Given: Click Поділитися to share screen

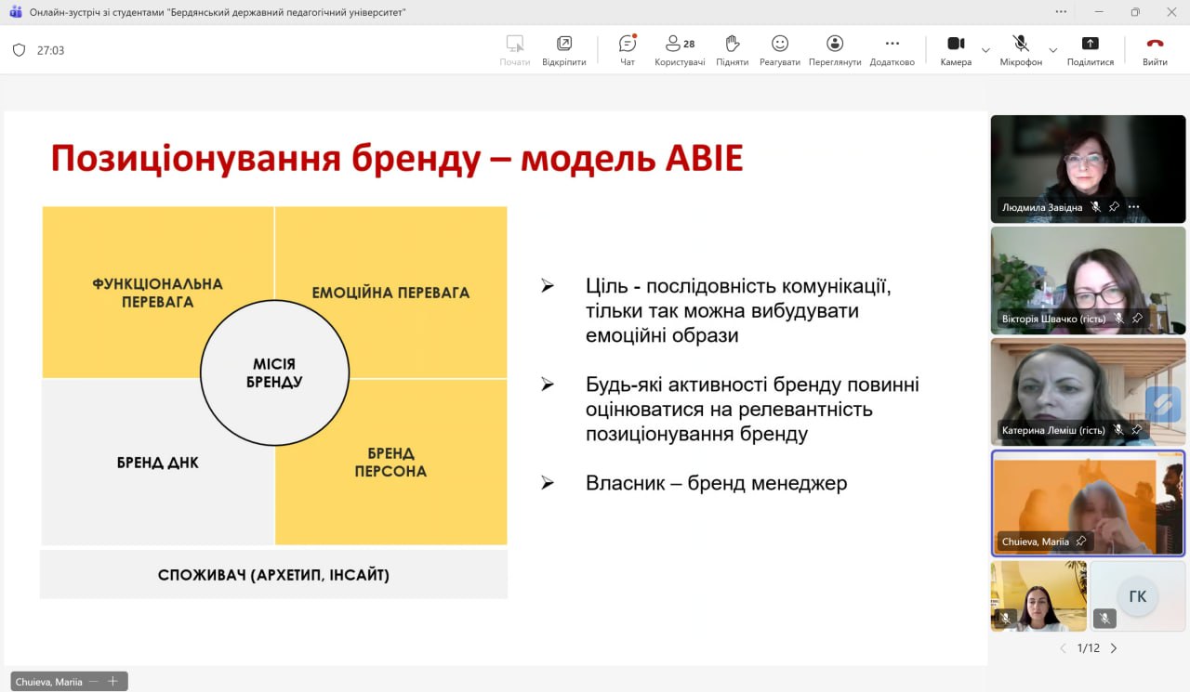Looking at the screenshot, I should pos(1090,50).
